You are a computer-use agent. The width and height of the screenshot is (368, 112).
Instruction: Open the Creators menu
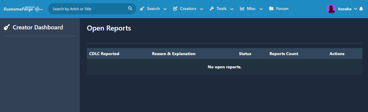[188, 9]
